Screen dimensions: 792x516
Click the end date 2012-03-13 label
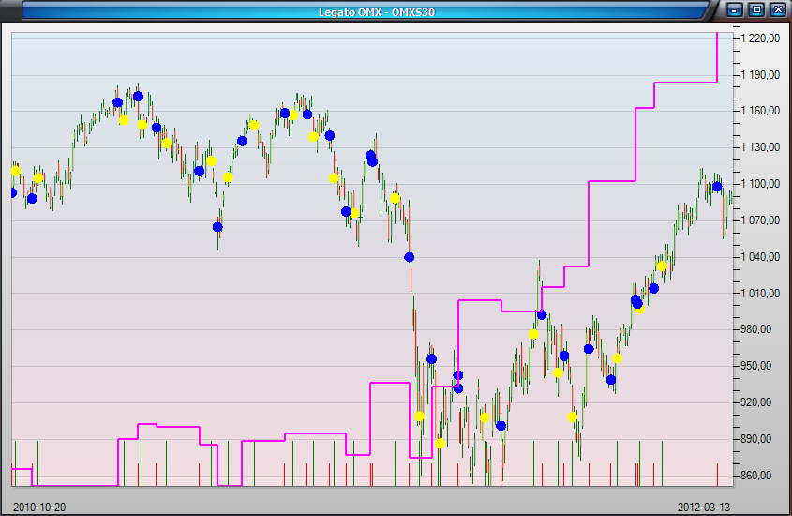pyautogui.click(x=704, y=507)
